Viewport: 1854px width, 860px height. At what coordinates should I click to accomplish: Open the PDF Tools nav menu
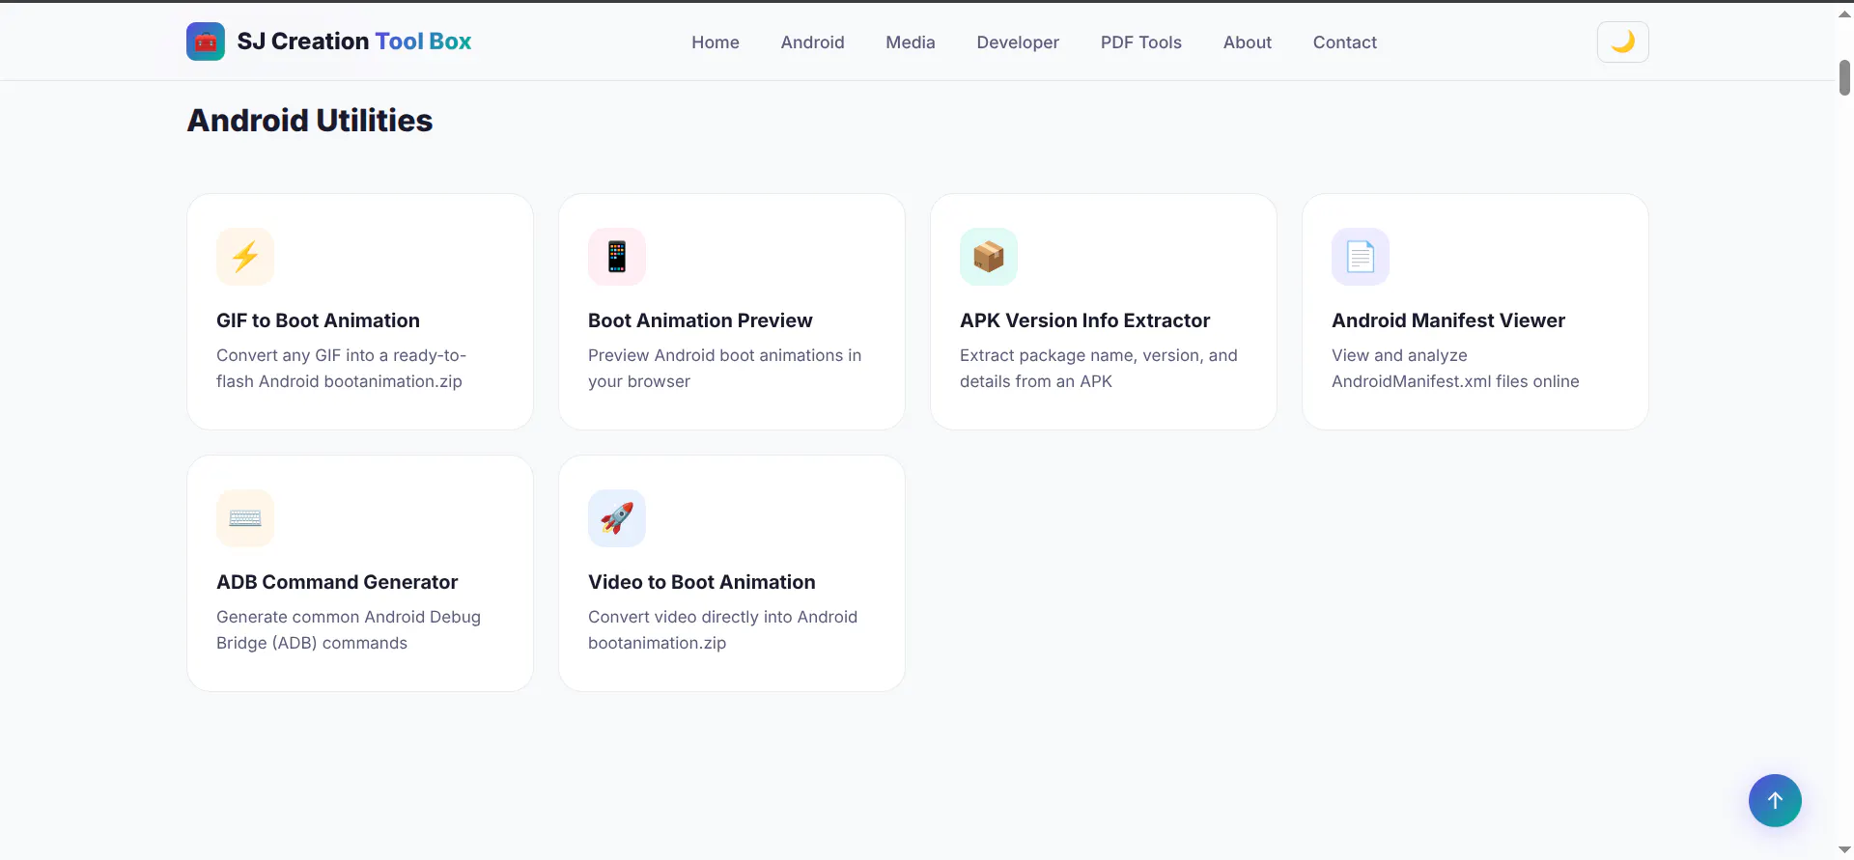(x=1141, y=42)
